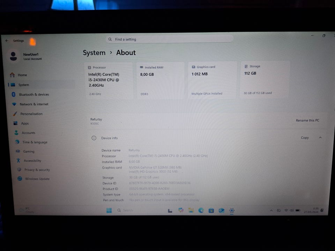Open the notification bell

(322, 210)
